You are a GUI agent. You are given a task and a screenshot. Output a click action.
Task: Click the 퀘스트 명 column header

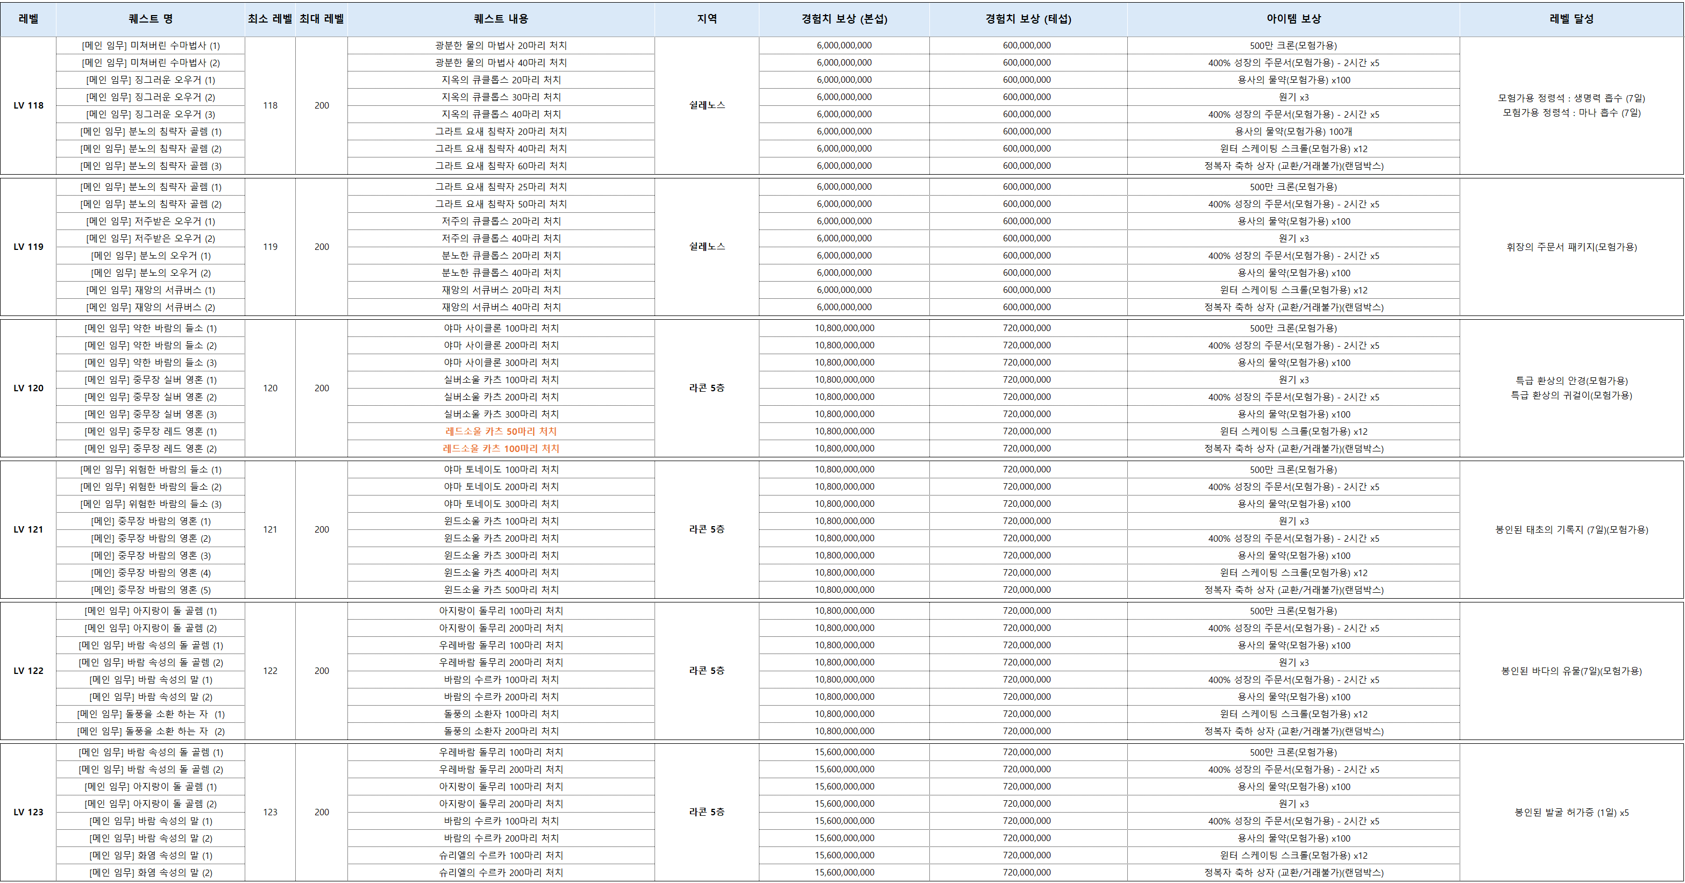(151, 19)
